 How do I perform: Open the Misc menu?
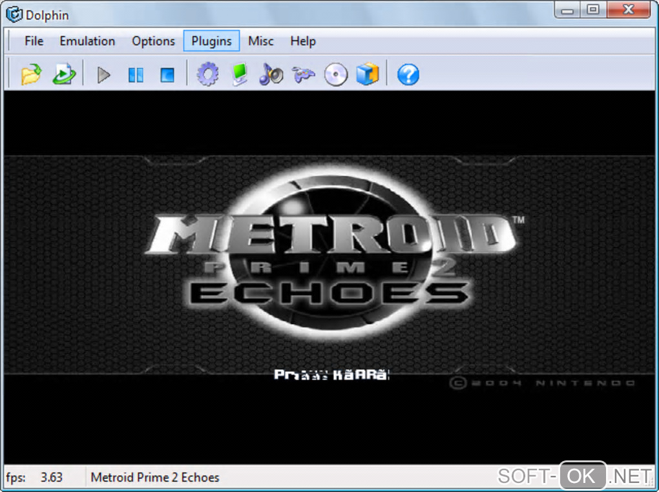coord(260,41)
